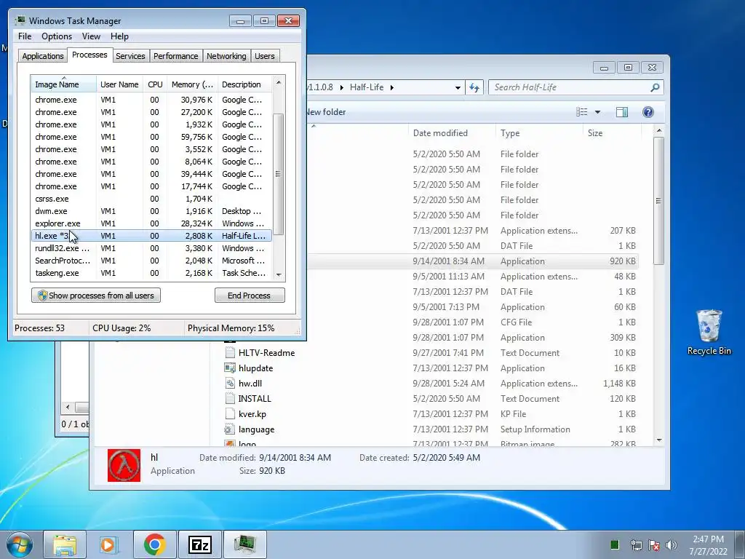Click the New folder button in Explorer
Screen dimensions: 745x559
[x=326, y=112]
